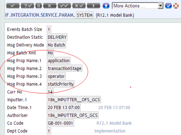
Task: Select the More Actions combo box
Action: click(x=138, y=6)
